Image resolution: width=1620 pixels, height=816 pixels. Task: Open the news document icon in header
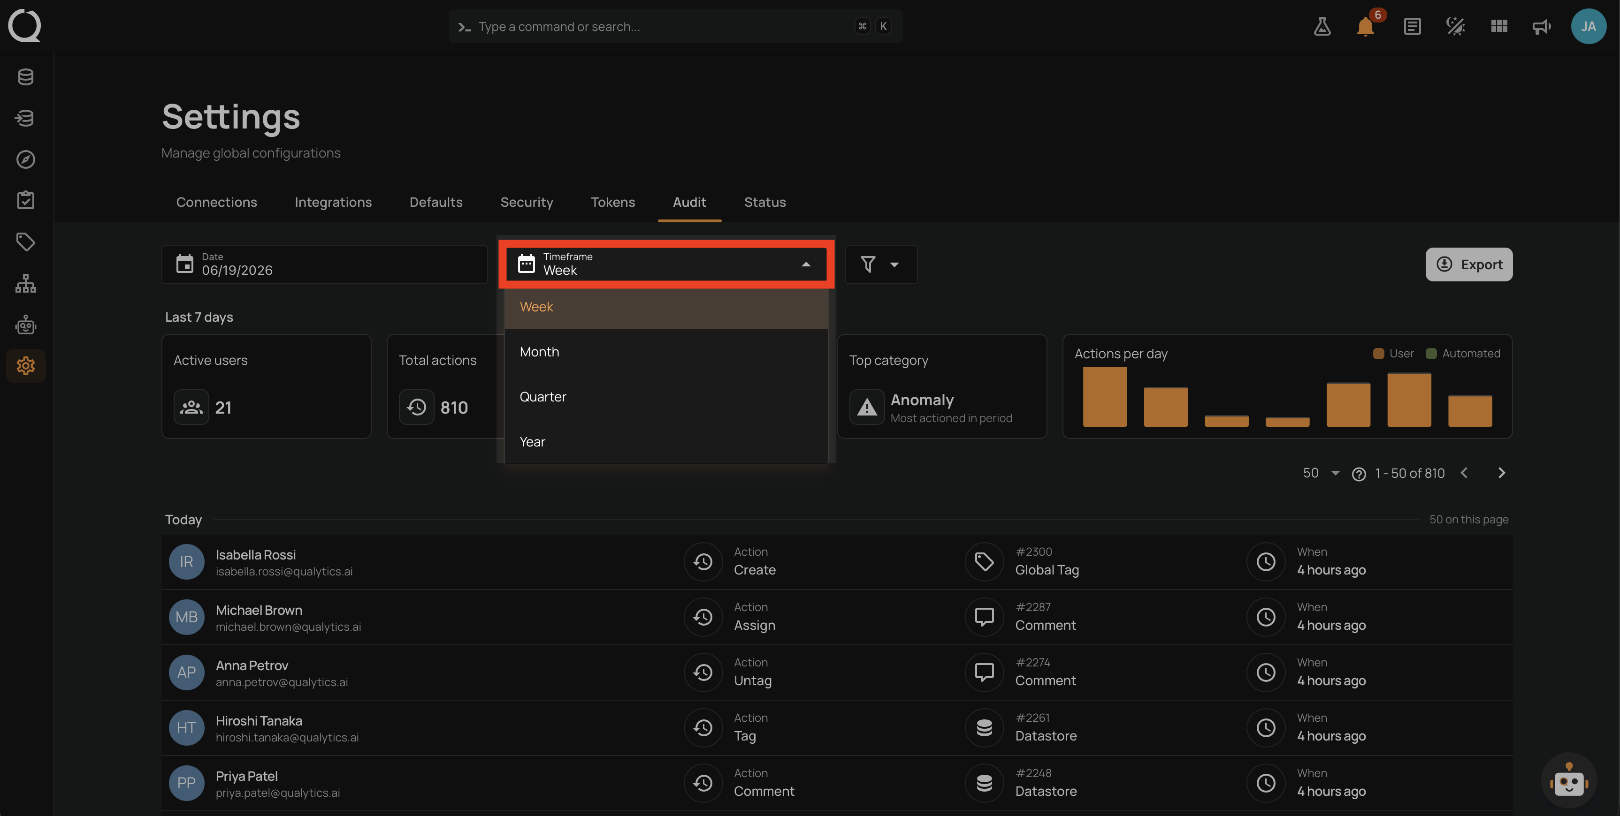coord(1412,26)
